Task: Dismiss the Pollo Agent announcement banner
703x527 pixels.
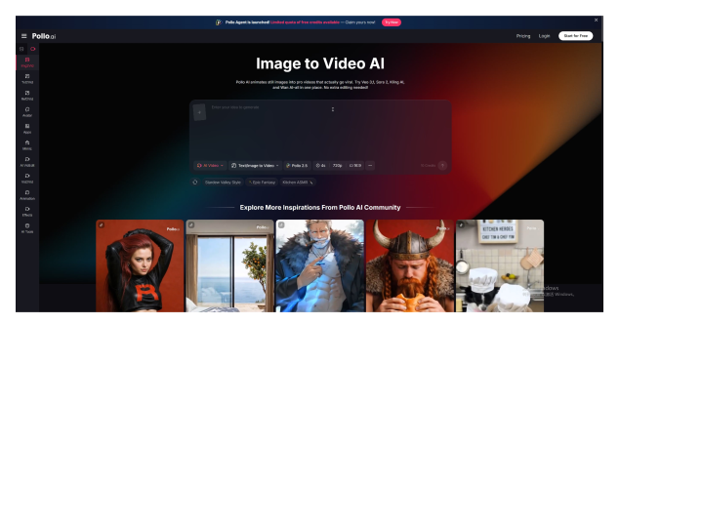Action: pos(596,20)
